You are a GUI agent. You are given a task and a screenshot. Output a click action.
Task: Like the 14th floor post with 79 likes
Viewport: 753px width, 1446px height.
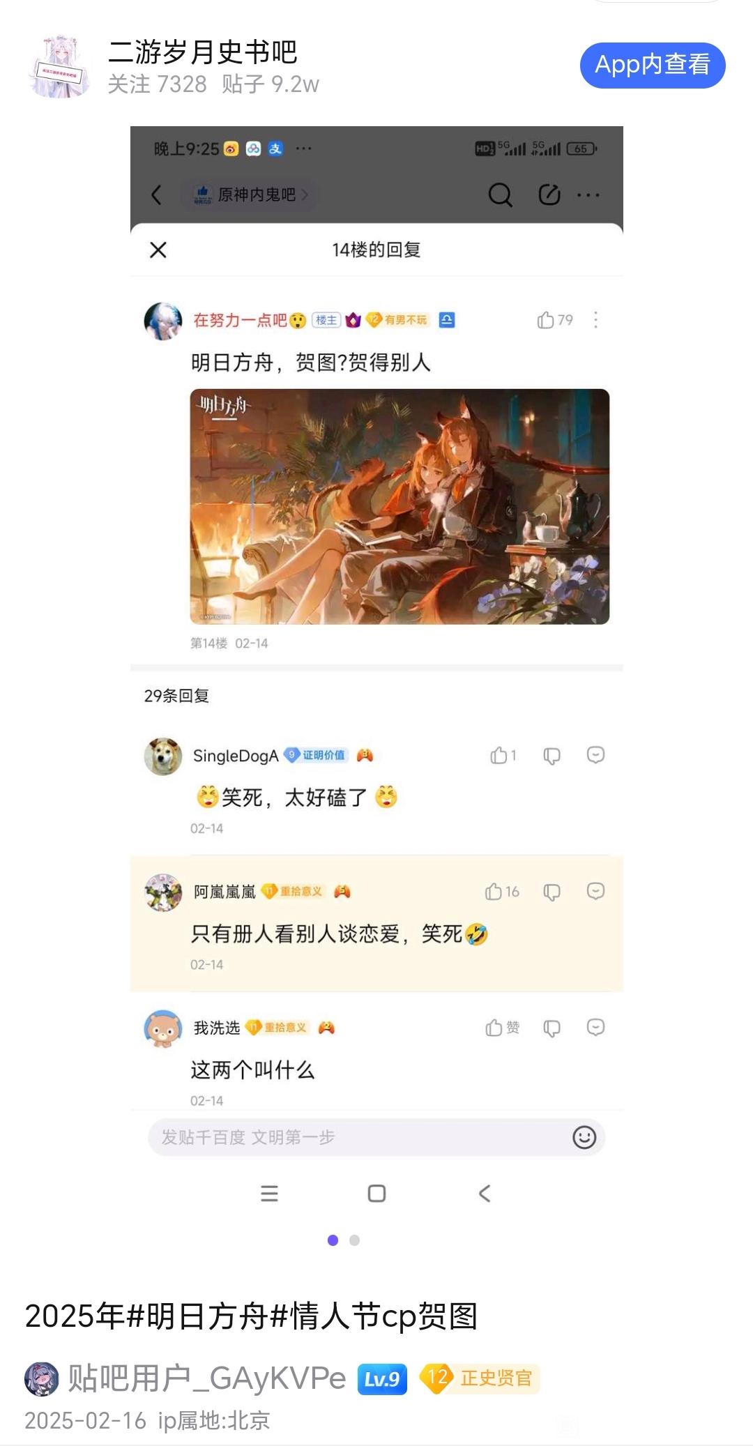coord(555,320)
